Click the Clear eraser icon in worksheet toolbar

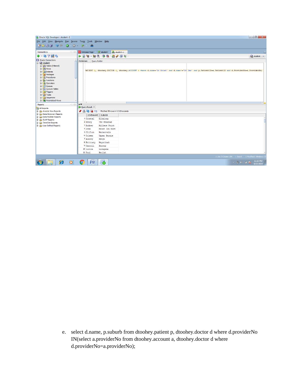coord(117,56)
